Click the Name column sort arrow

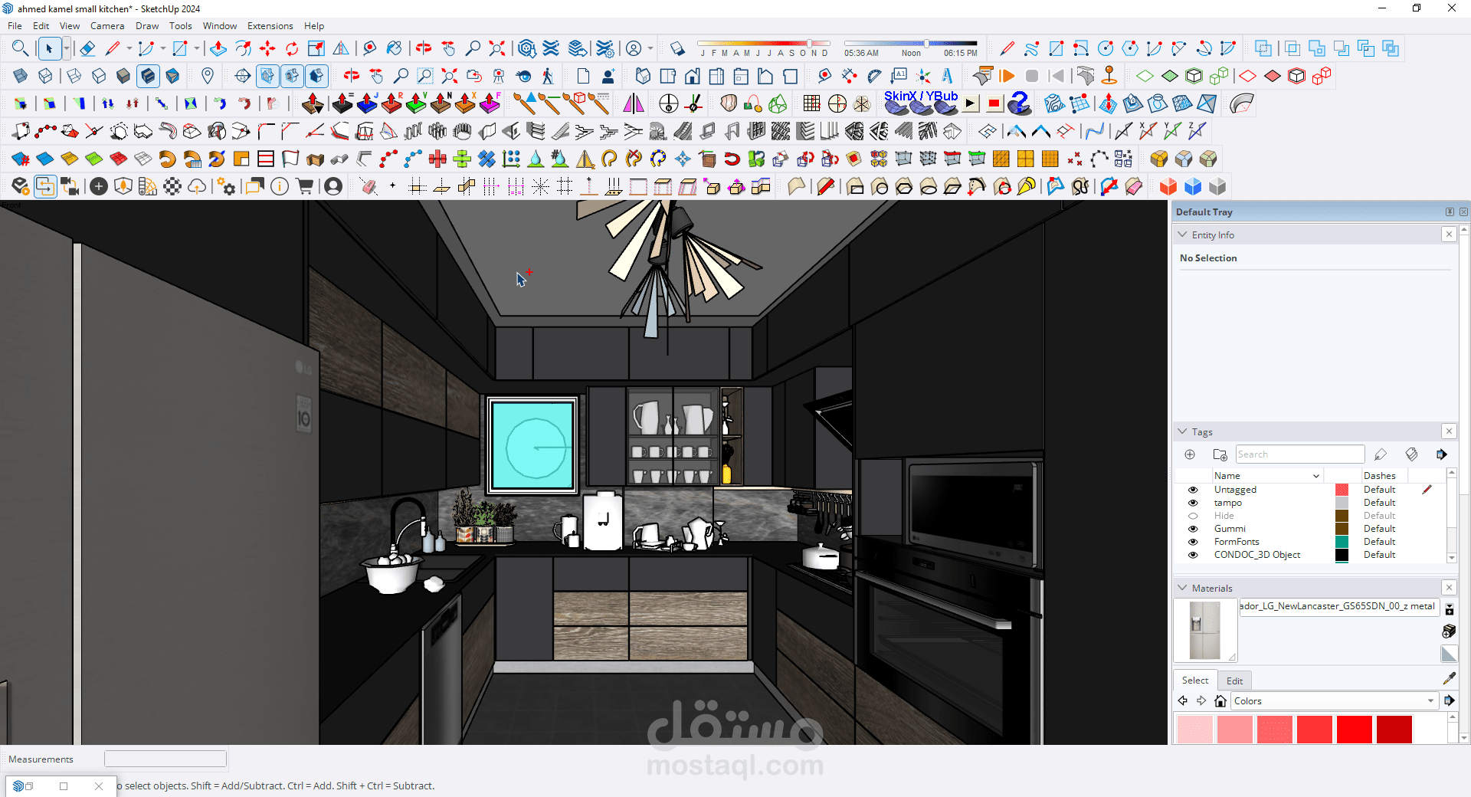click(1316, 476)
